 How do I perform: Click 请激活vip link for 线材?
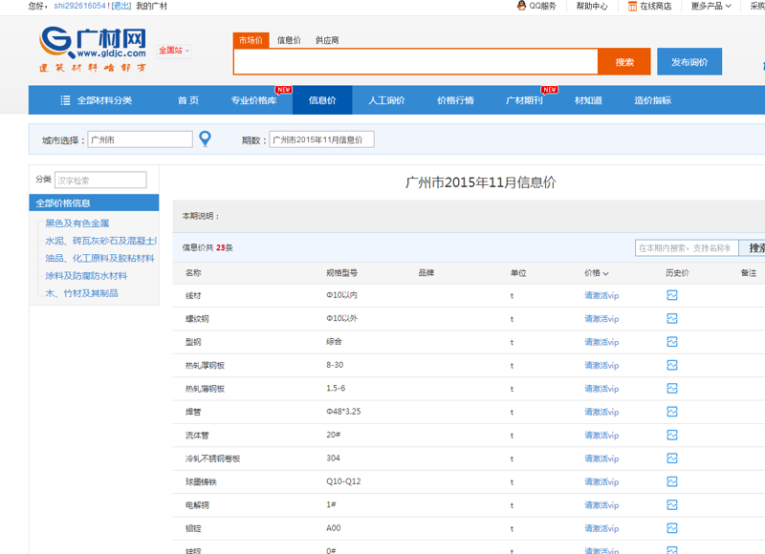[x=601, y=295]
